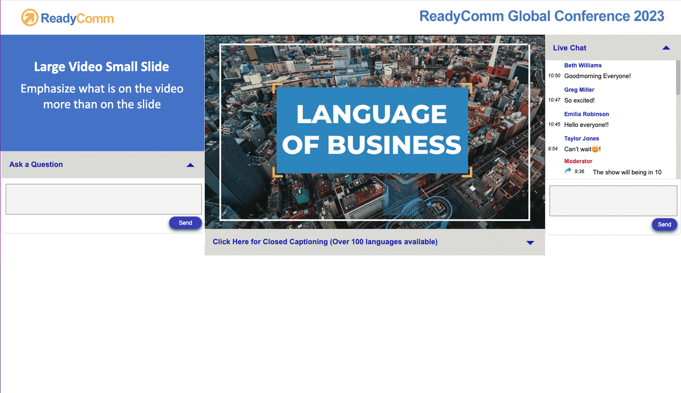Click the moderator reply/forward icon in chat
The width and height of the screenshot is (681, 393).
tap(567, 171)
